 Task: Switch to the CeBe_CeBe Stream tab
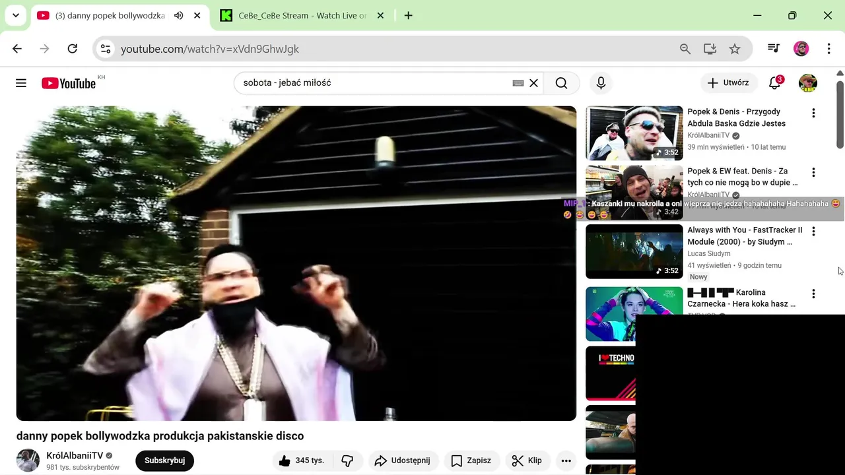pos(302,15)
